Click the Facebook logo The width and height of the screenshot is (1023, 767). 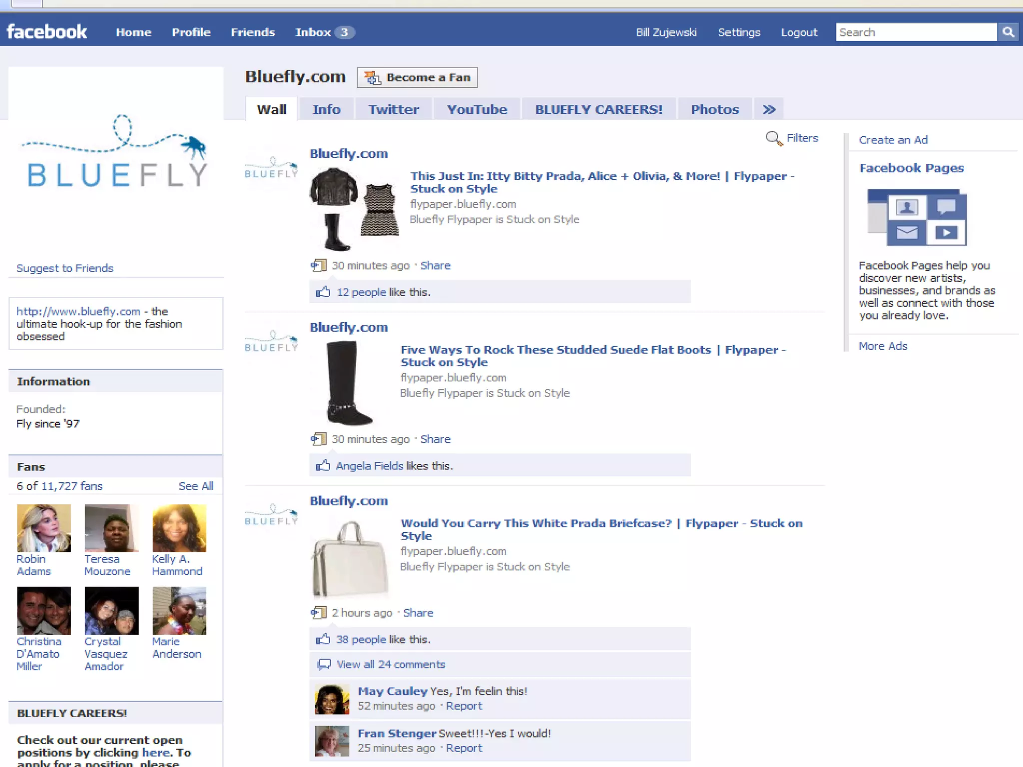[47, 32]
